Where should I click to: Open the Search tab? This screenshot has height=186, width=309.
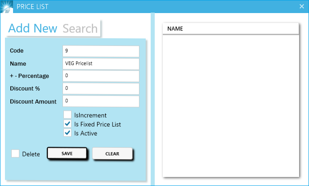point(80,28)
